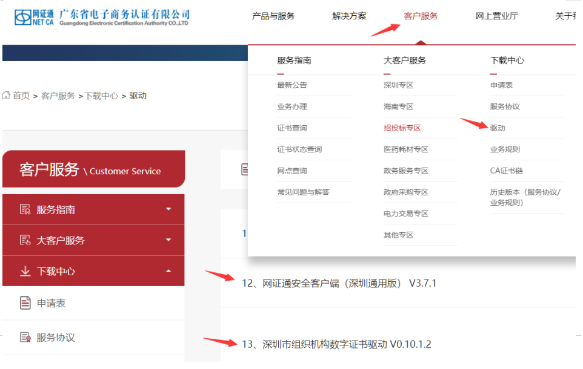Go to 客户服务 in breadcrumb path
Viewport: 583px width, 369px height.
(58, 96)
